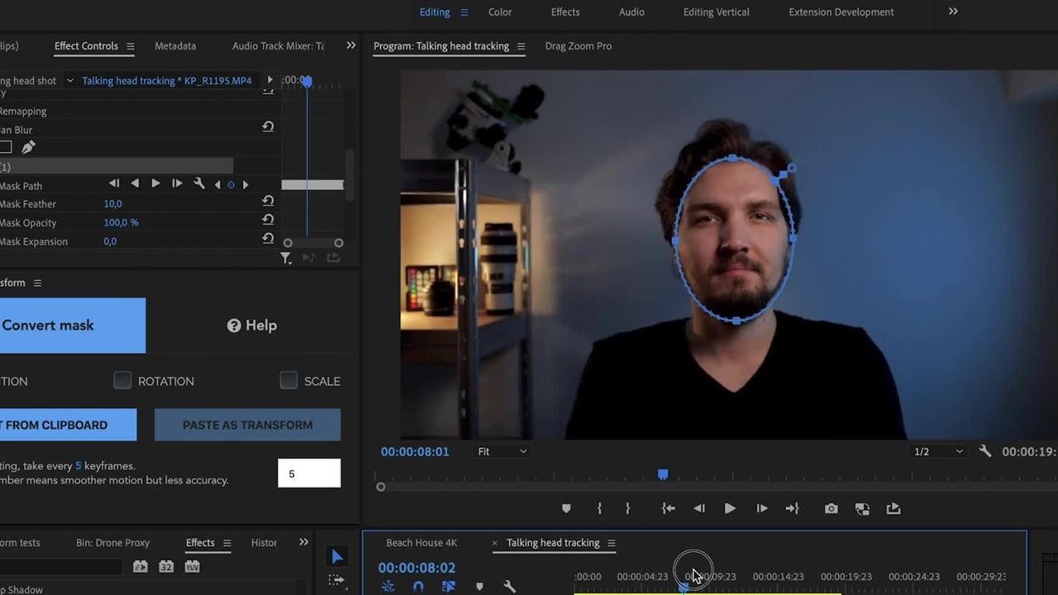
Task: Click the keyframes value field showing 5
Action: click(308, 473)
